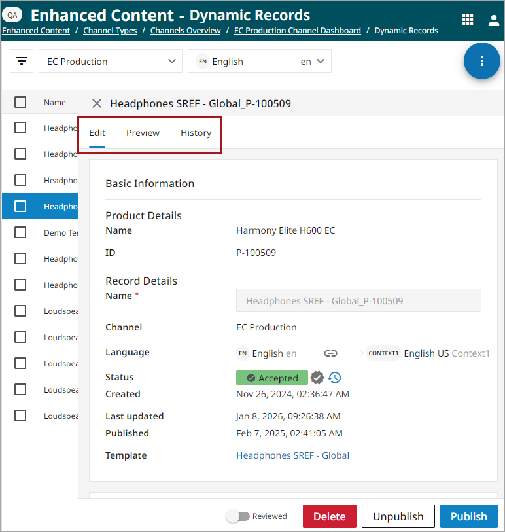The image size is (505, 532).
Task: Tick the checkbox for Demo Te row
Action: [20, 232]
